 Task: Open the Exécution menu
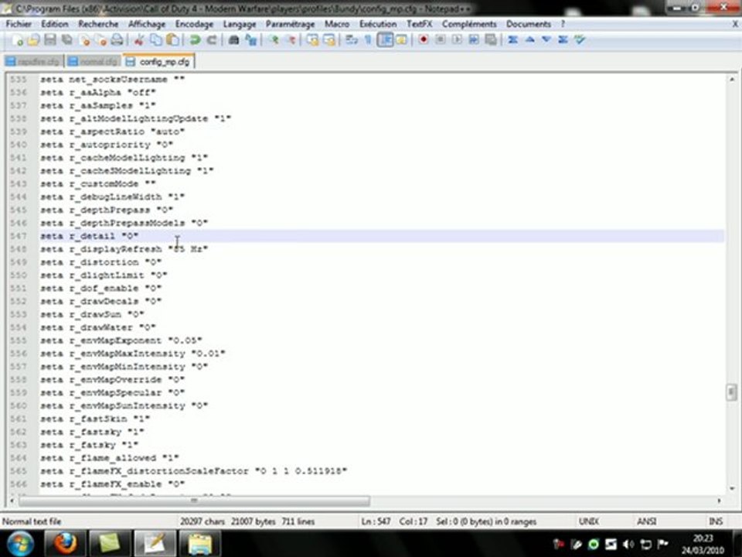pyautogui.click(x=378, y=24)
